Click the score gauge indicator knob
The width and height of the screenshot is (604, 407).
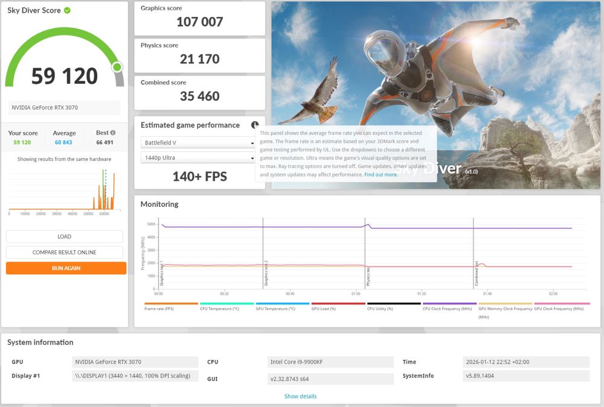[117, 68]
